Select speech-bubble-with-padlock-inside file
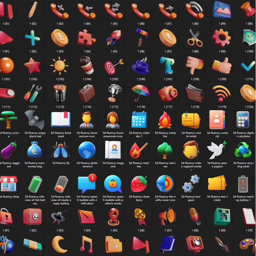 [113, 184]
